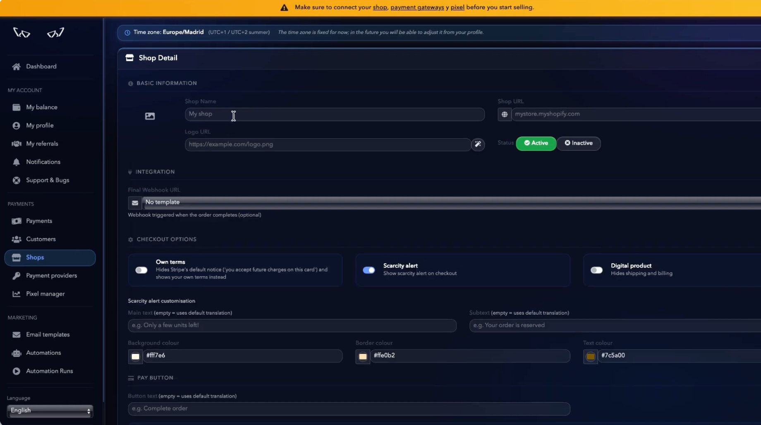The width and height of the screenshot is (761, 425).
Task: Click the shop logo image placeholder icon
Action: [x=150, y=116]
